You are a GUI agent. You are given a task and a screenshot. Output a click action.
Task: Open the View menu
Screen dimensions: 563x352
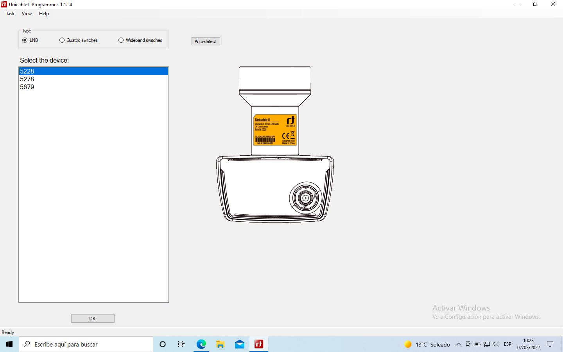pos(27,14)
